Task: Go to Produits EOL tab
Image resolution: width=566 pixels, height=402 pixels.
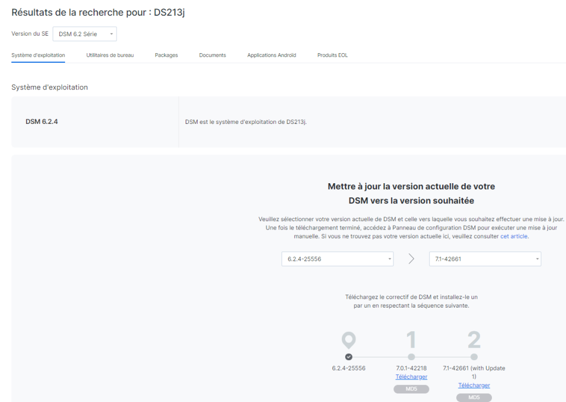Action: (x=332, y=55)
